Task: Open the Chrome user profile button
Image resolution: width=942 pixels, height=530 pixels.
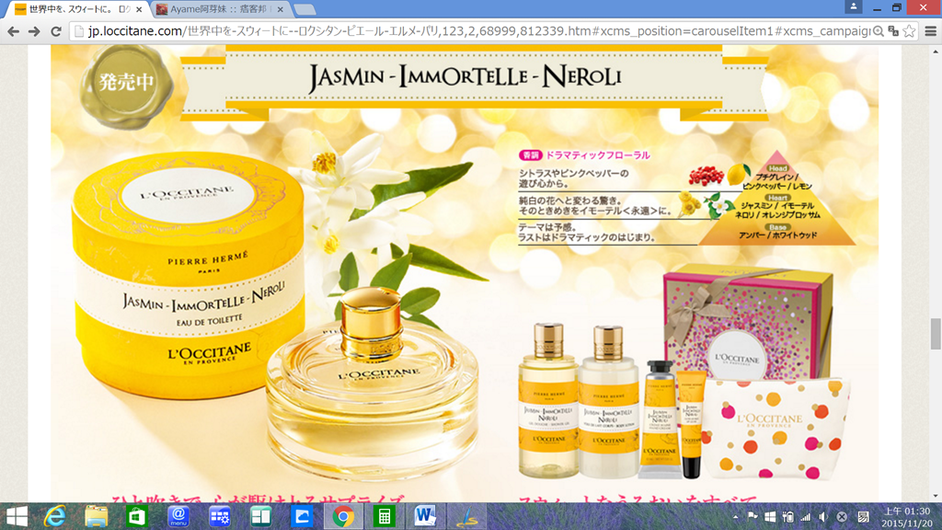Action: (x=853, y=7)
